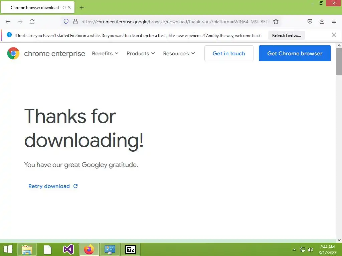This screenshot has height=256, width=342.
Task: Open the control panel taskbar app
Action: pyautogui.click(x=110, y=249)
